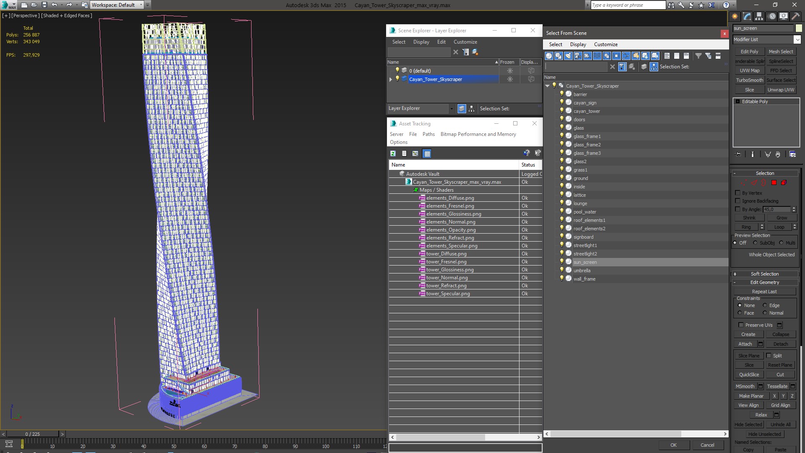805x453 pixels.
Task: Click OK in Select From Scene
Action: click(x=673, y=445)
